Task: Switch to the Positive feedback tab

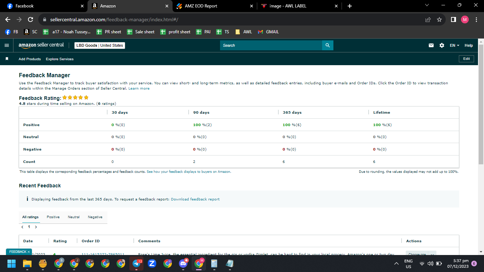Action: click(x=53, y=217)
